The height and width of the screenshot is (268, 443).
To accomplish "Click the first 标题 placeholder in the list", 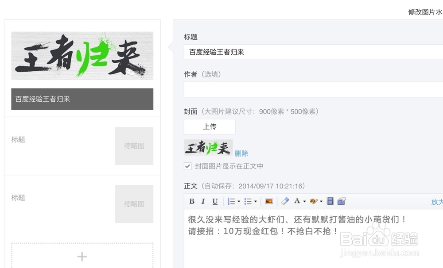I will click(18, 140).
